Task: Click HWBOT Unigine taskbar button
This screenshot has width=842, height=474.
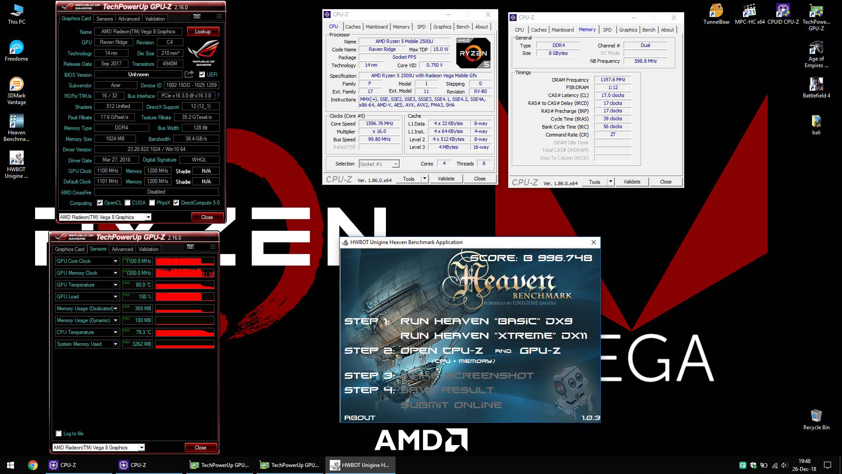Action: click(x=360, y=465)
